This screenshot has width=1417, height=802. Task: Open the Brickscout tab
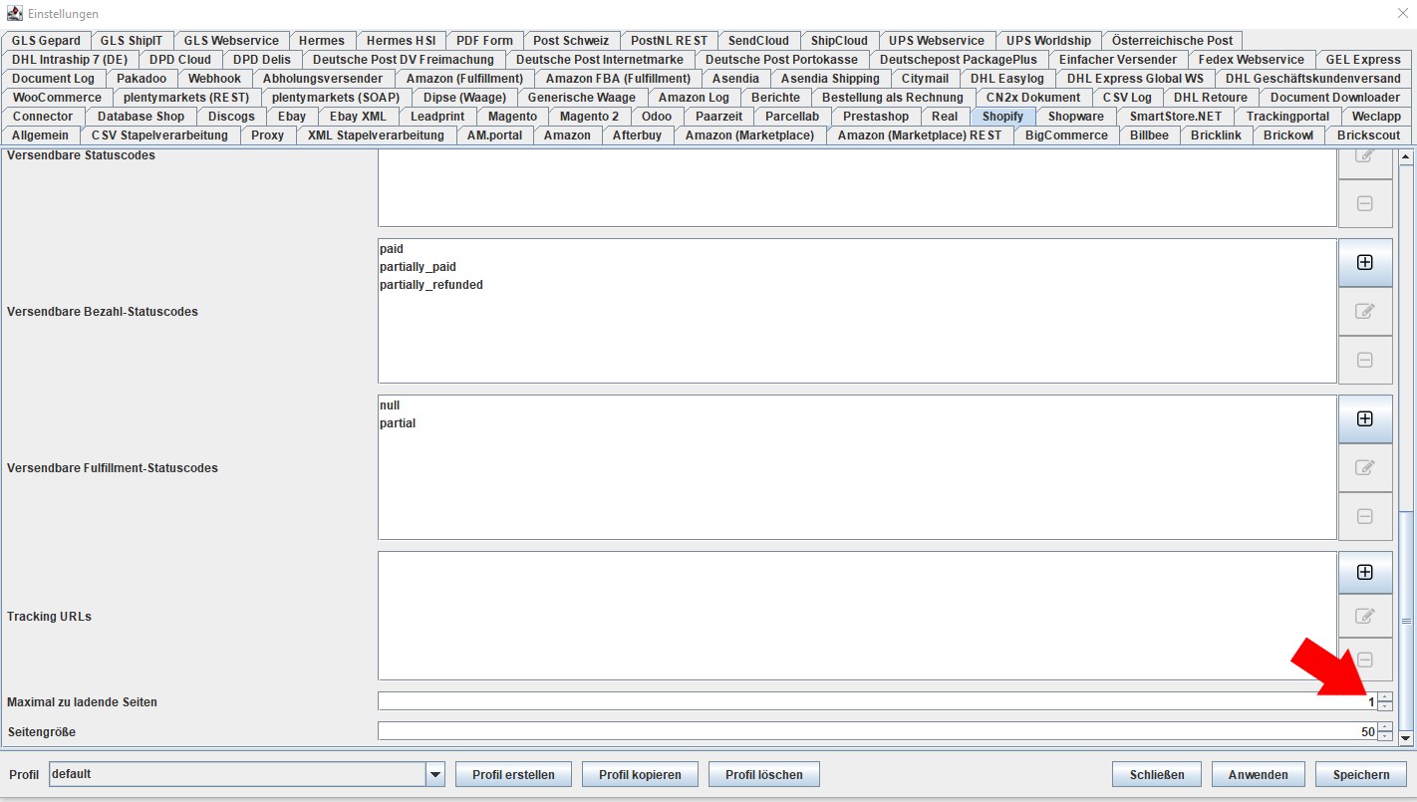[1369, 135]
